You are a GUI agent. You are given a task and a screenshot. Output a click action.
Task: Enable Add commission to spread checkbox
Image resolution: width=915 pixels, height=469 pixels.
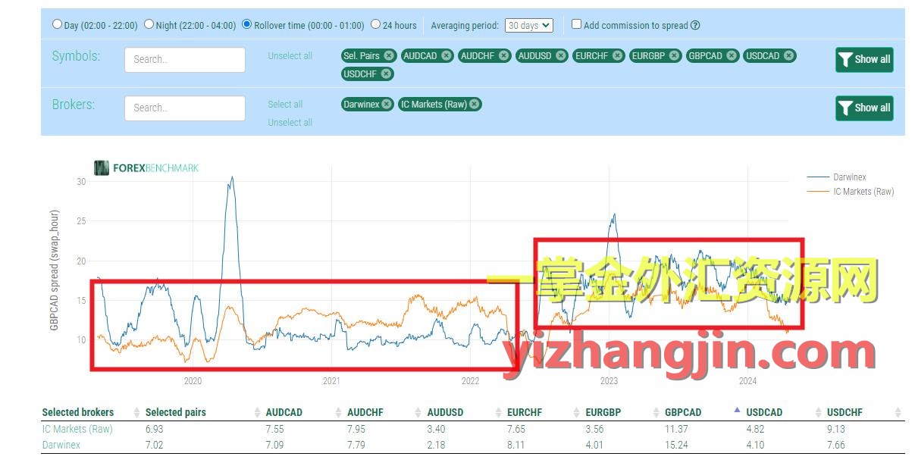pyautogui.click(x=576, y=24)
